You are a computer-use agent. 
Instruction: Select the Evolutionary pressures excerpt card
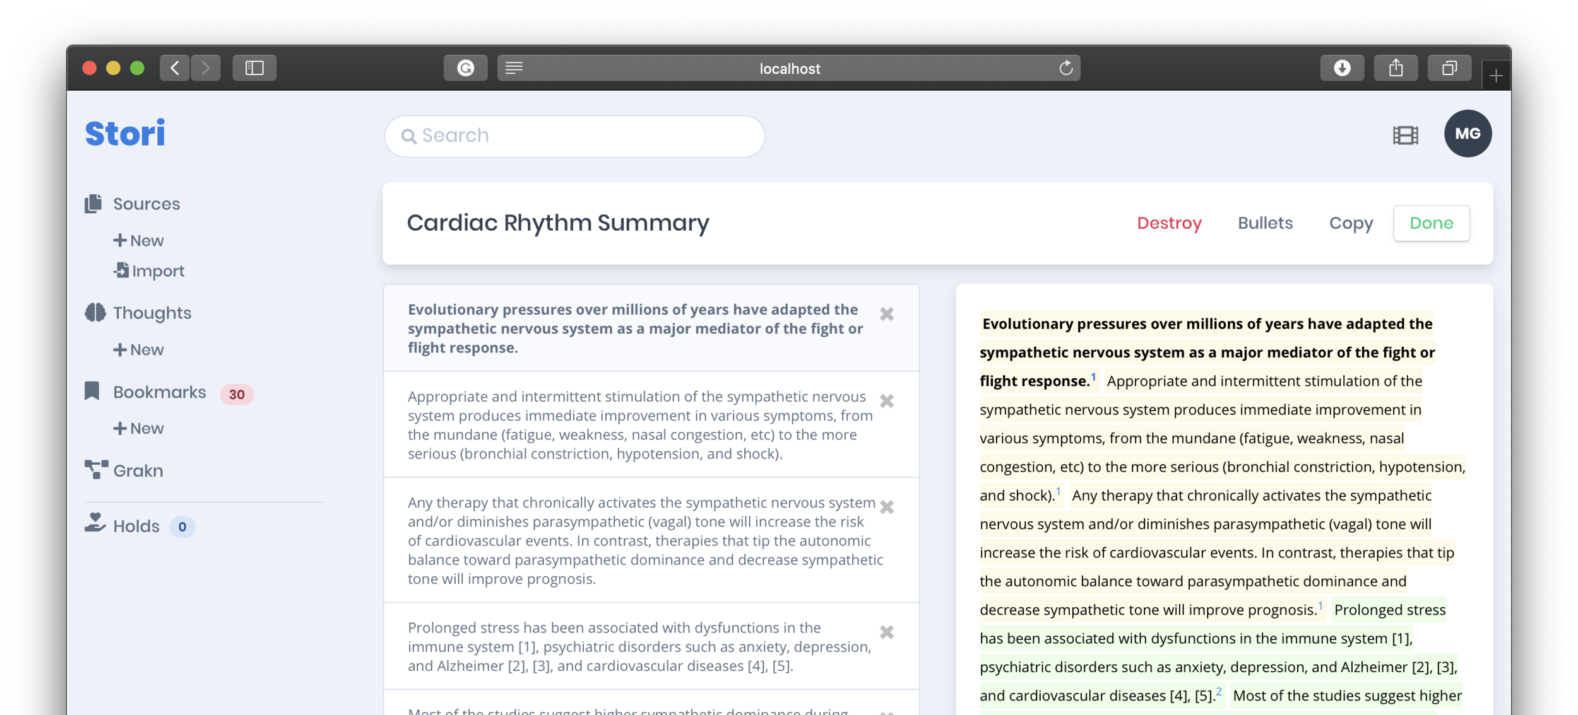click(651, 328)
